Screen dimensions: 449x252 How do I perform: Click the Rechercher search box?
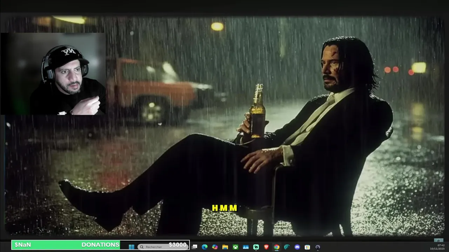162,247
